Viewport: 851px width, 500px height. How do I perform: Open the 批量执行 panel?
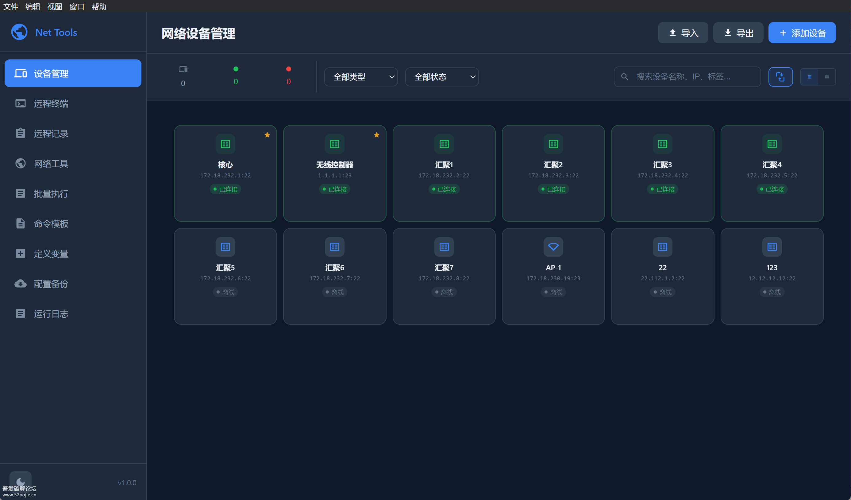(51, 194)
